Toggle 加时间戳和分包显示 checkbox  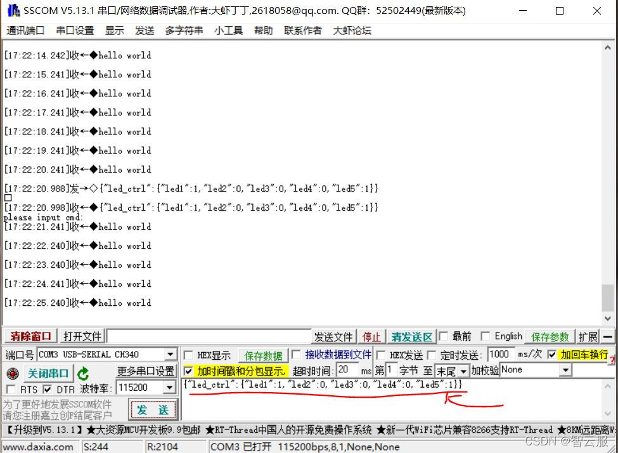click(x=188, y=371)
